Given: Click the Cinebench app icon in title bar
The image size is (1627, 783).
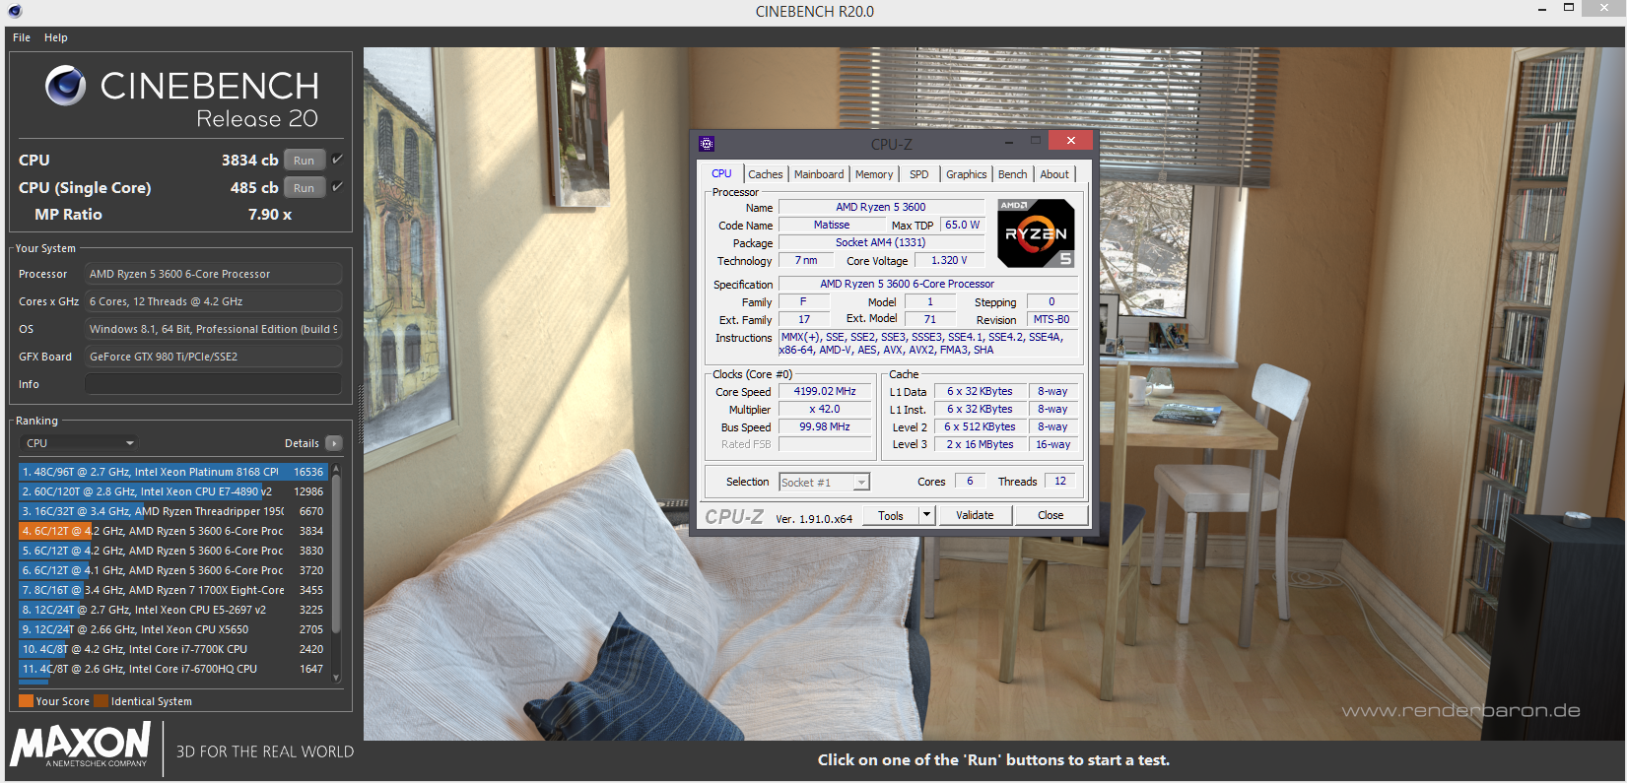Looking at the screenshot, I should pos(15,11).
